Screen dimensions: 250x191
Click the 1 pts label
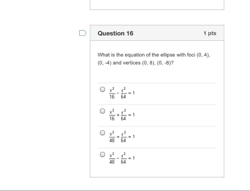pyautogui.click(x=210, y=33)
